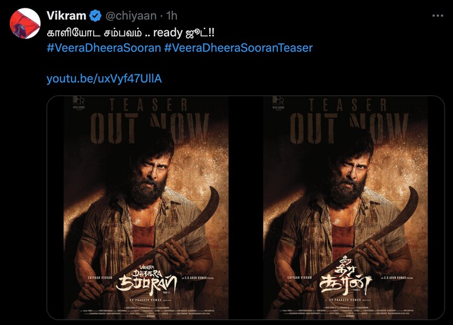Click the HR Riya Shibu logo on left poster
This screenshot has height=325, width=453.
[x=79, y=103]
